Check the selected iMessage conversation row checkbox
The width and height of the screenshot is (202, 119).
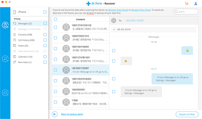(55, 70)
